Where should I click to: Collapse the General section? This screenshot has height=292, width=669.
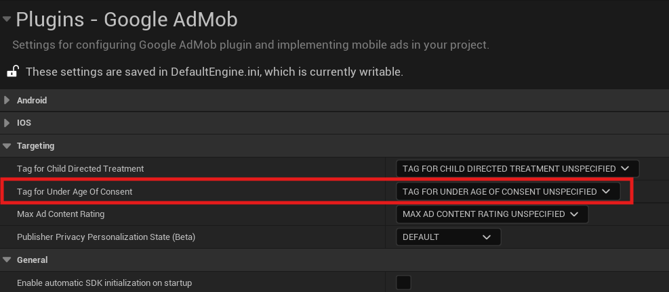(7, 260)
